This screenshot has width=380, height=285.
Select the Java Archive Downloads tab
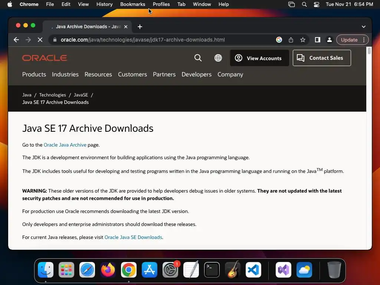(x=88, y=27)
